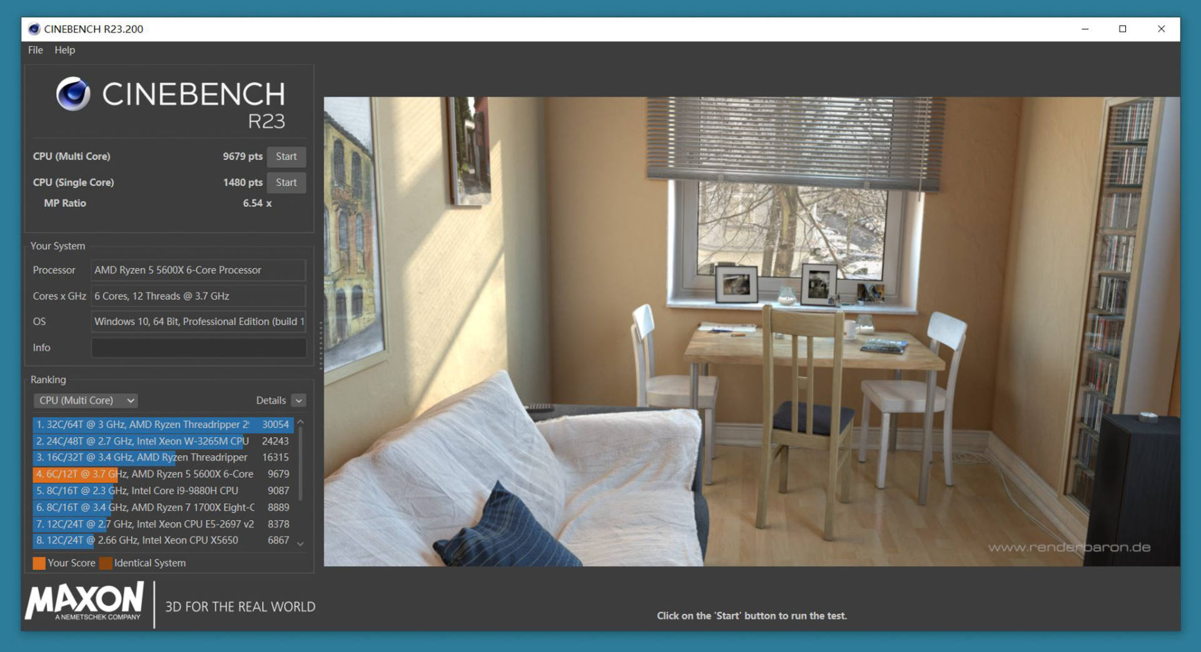Click the ranking list scrollbar thumb
Viewport: 1201px width, 652px height.
click(300, 464)
